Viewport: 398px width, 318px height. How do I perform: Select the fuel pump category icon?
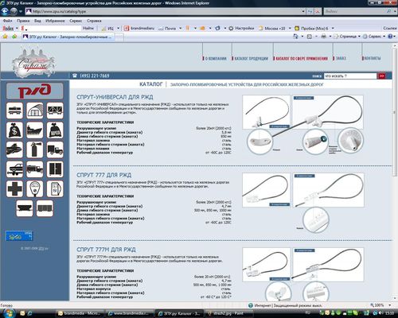[55, 189]
